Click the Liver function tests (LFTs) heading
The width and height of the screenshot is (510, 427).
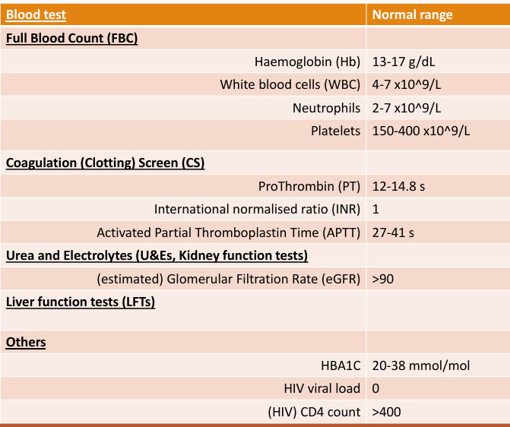click(x=81, y=302)
